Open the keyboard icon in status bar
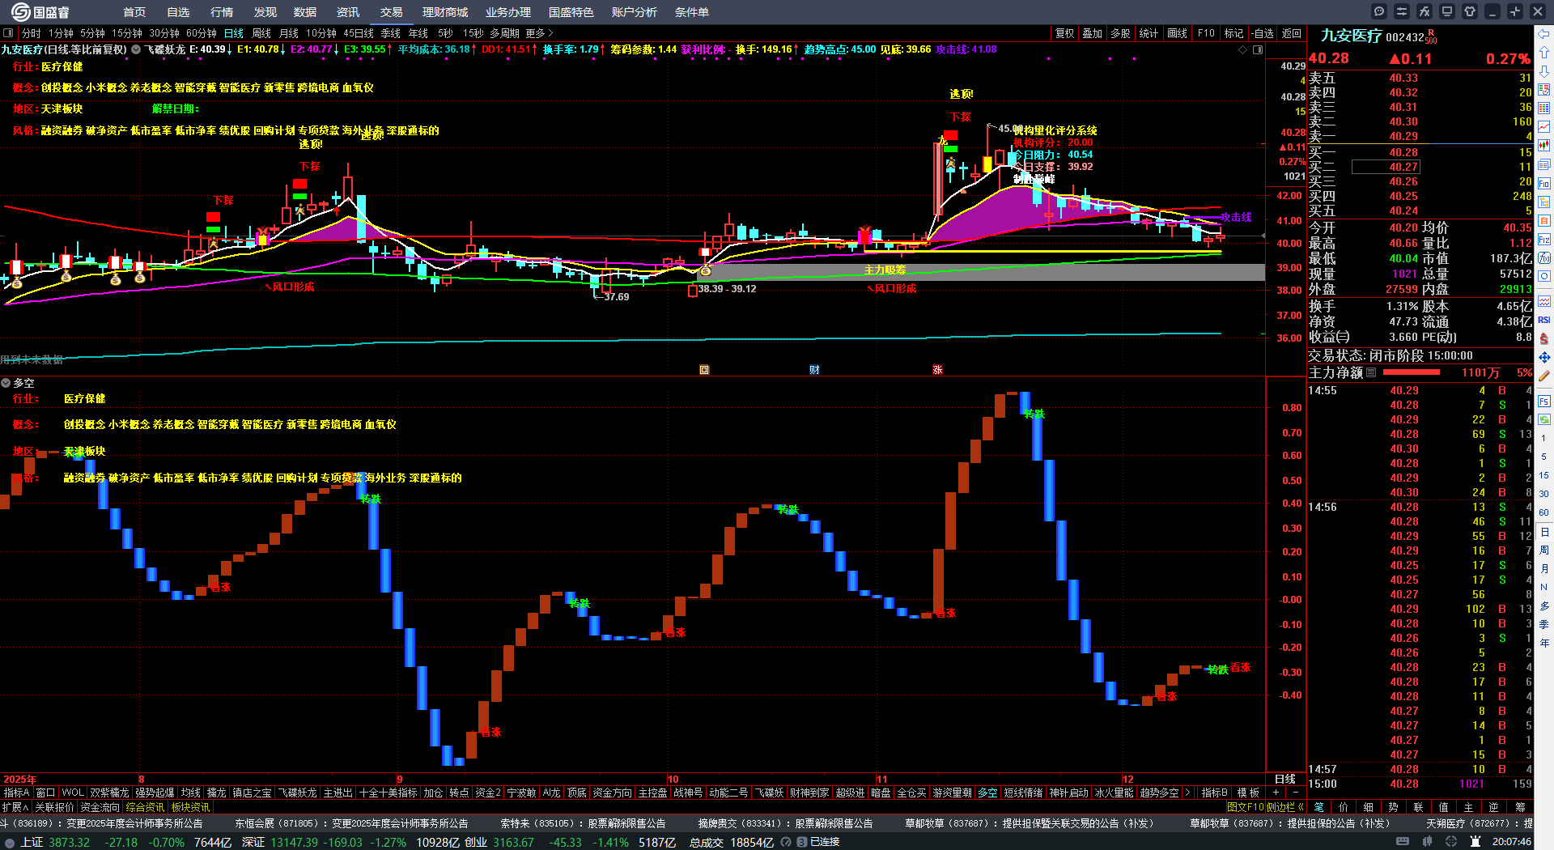The image size is (1554, 850). pyautogui.click(x=1403, y=842)
